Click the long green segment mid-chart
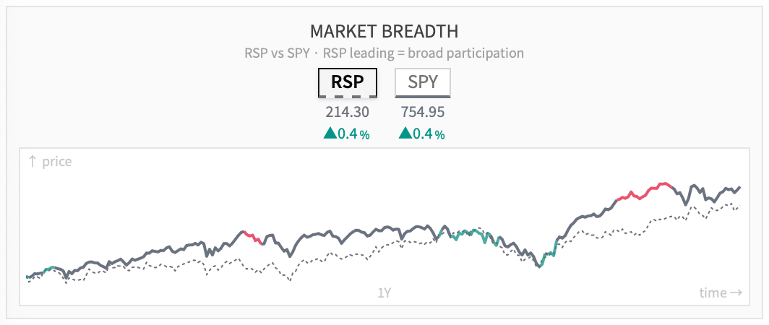The height and width of the screenshot is (325, 769). coord(470,235)
